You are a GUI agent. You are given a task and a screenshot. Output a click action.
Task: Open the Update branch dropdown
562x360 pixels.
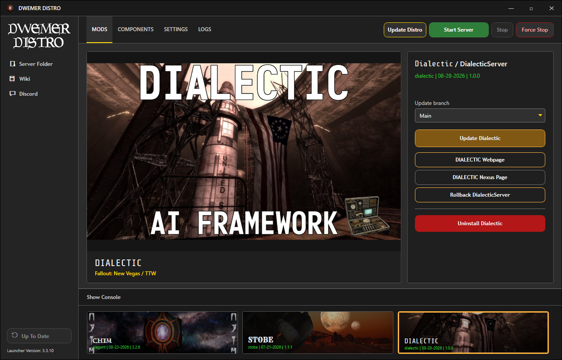coord(480,115)
